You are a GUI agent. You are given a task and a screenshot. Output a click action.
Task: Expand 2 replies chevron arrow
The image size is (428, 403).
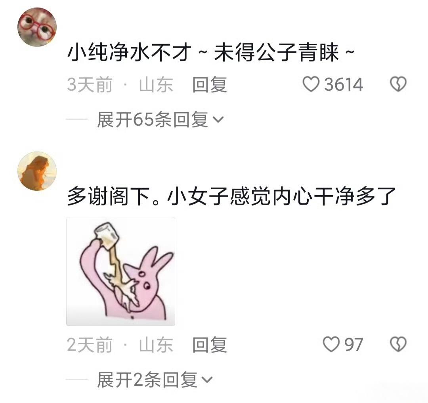pos(206,380)
